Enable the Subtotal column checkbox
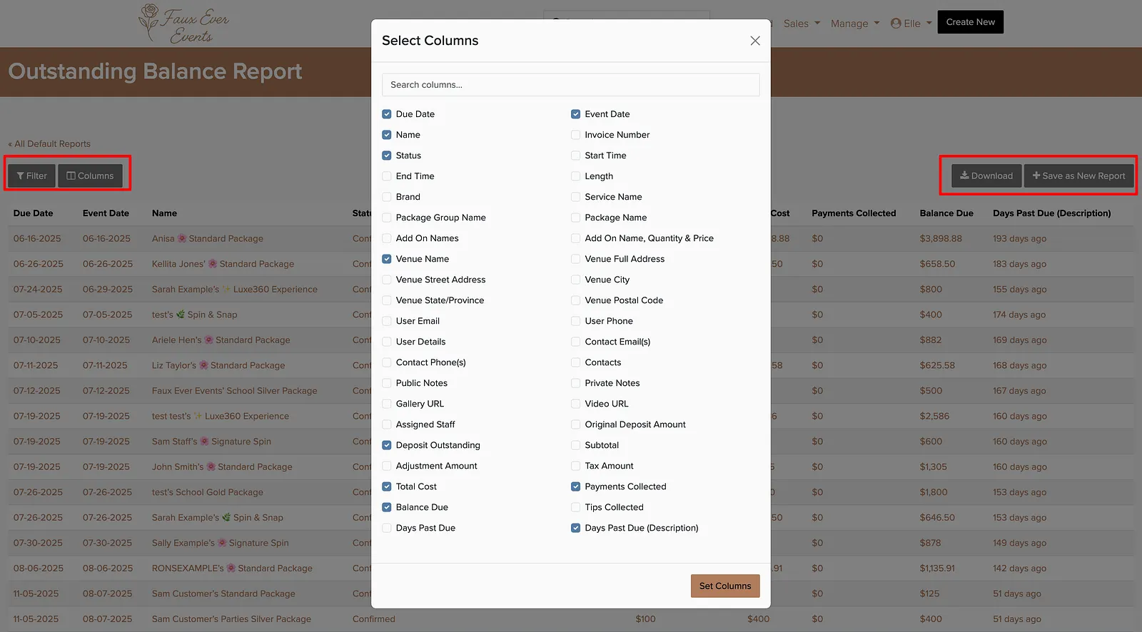The width and height of the screenshot is (1142, 632). point(575,445)
